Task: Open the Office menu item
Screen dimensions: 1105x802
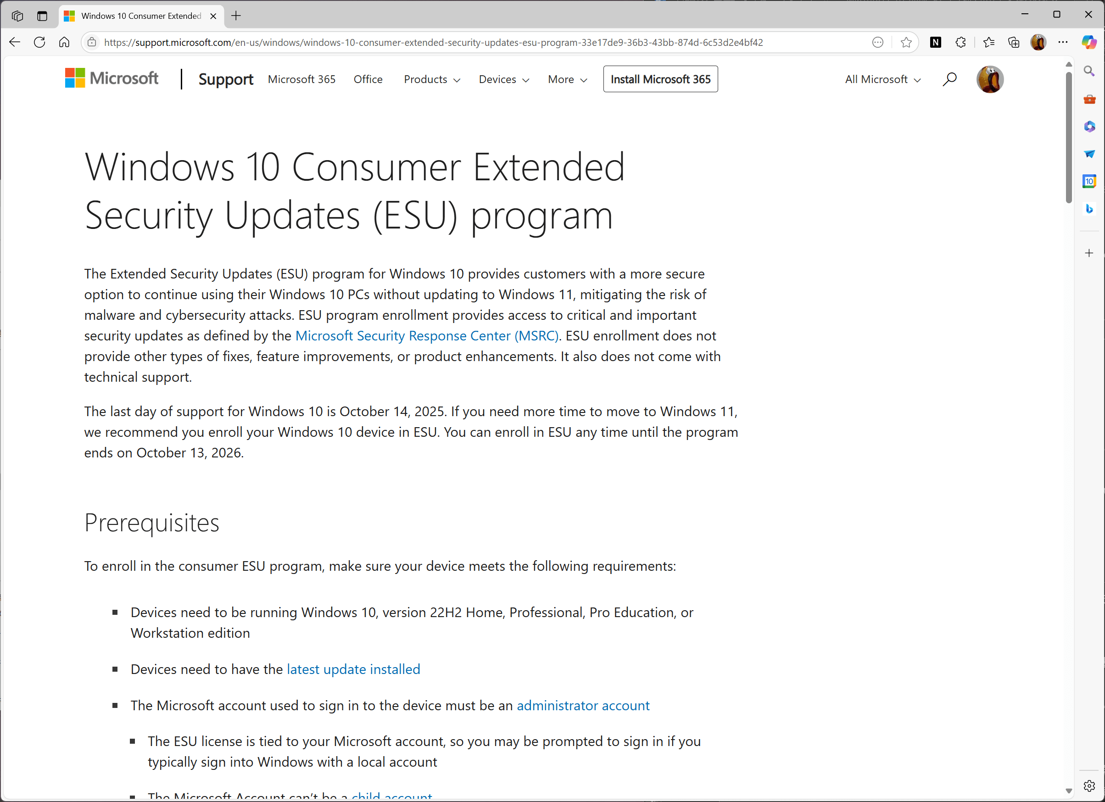Action: tap(368, 79)
